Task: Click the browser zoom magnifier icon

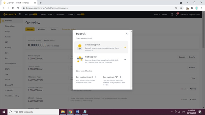Action: pos(176,8)
